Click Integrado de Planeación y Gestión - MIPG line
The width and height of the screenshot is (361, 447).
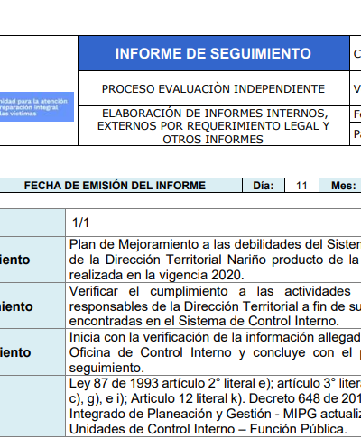click(215, 414)
